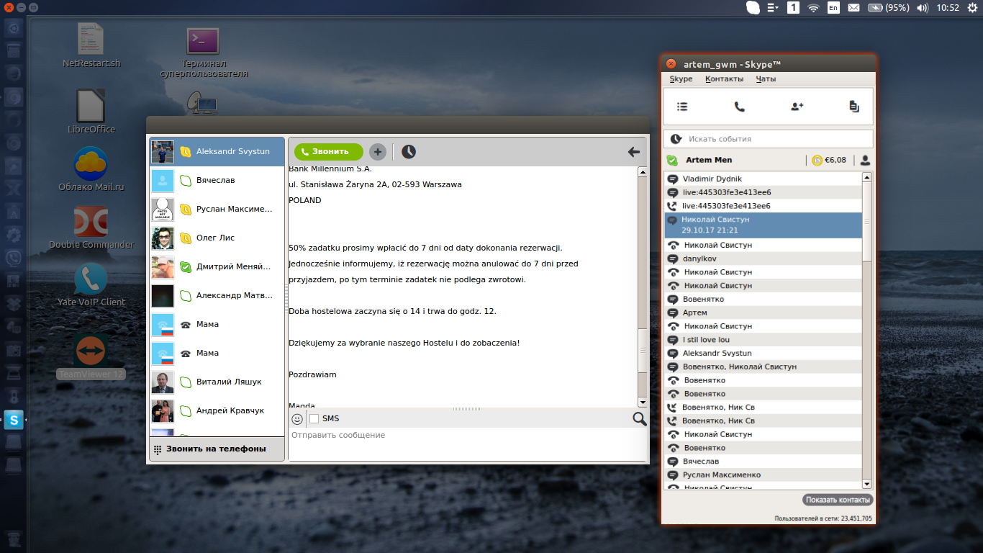This screenshot has height=553, width=983.
Task: Click the phone call icon in Skype toolbar
Action: click(x=739, y=107)
